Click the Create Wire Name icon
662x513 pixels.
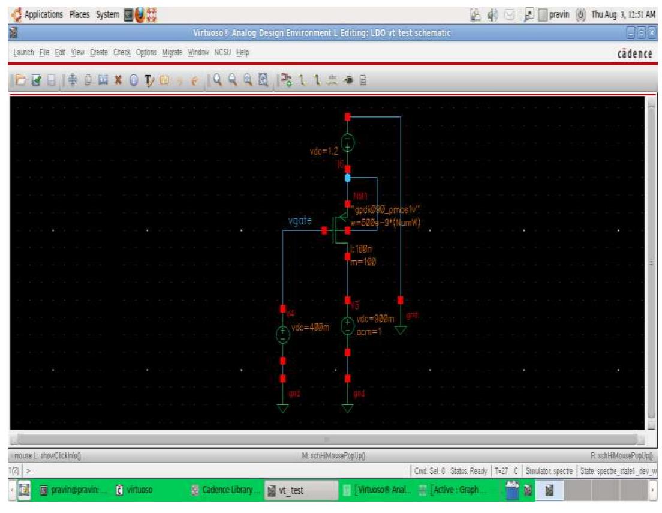coord(333,80)
